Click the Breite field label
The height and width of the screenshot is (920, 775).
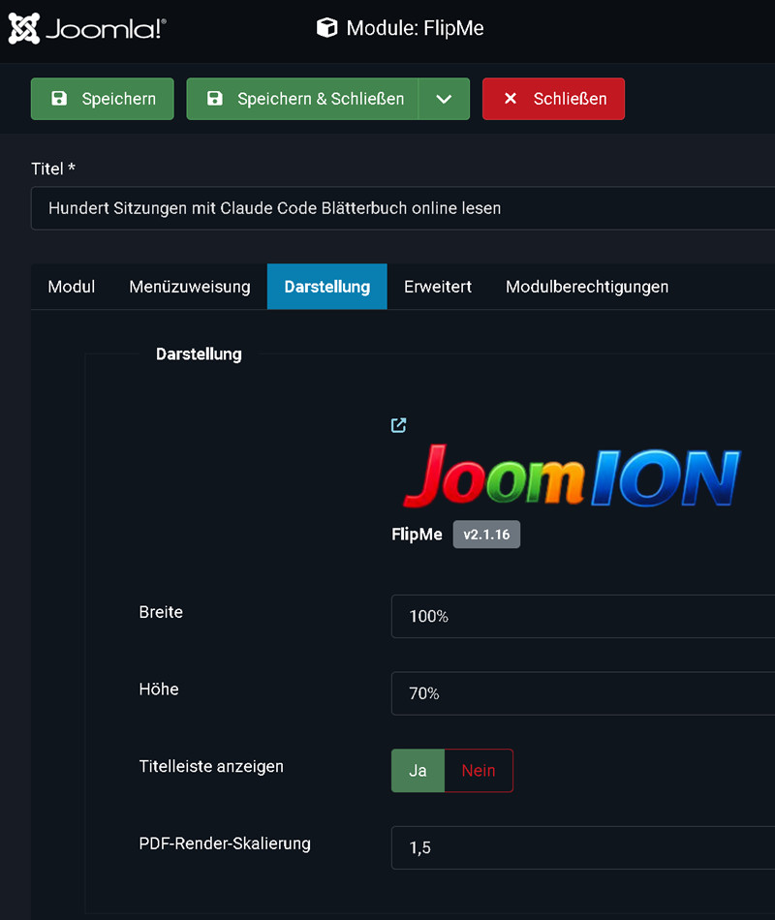161,612
